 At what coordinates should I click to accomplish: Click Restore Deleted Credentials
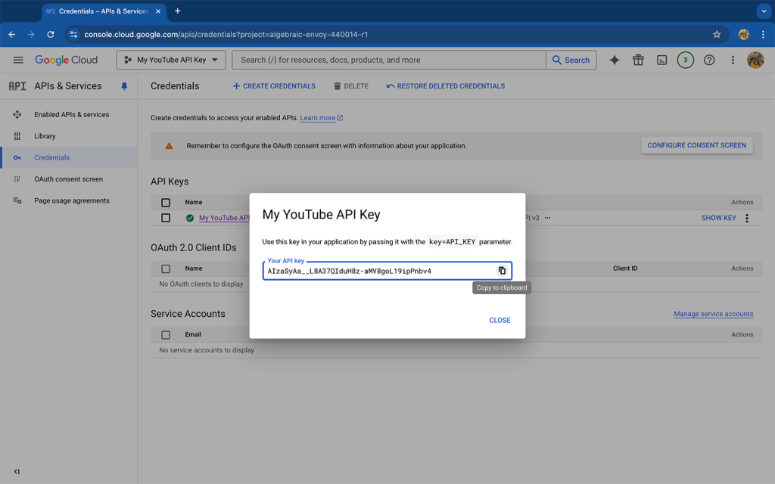[445, 86]
